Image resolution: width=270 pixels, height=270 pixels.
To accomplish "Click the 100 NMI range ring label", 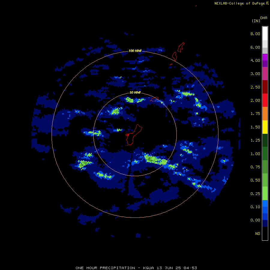I will pyautogui.click(x=135, y=51).
